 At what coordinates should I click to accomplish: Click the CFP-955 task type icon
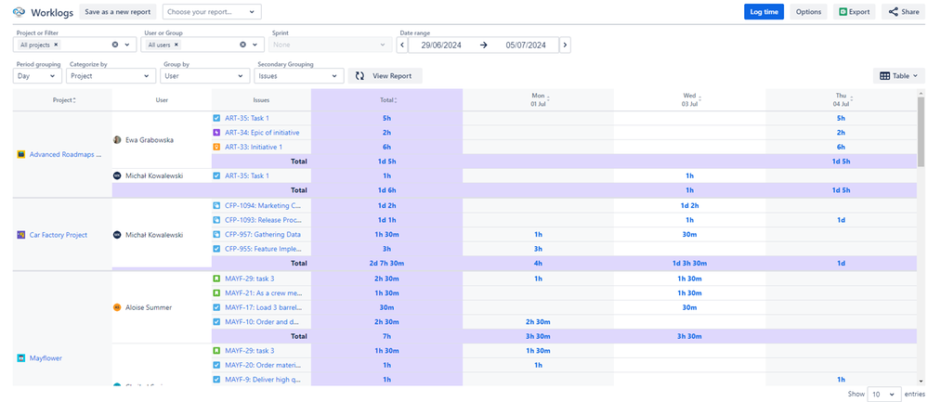[x=216, y=249]
